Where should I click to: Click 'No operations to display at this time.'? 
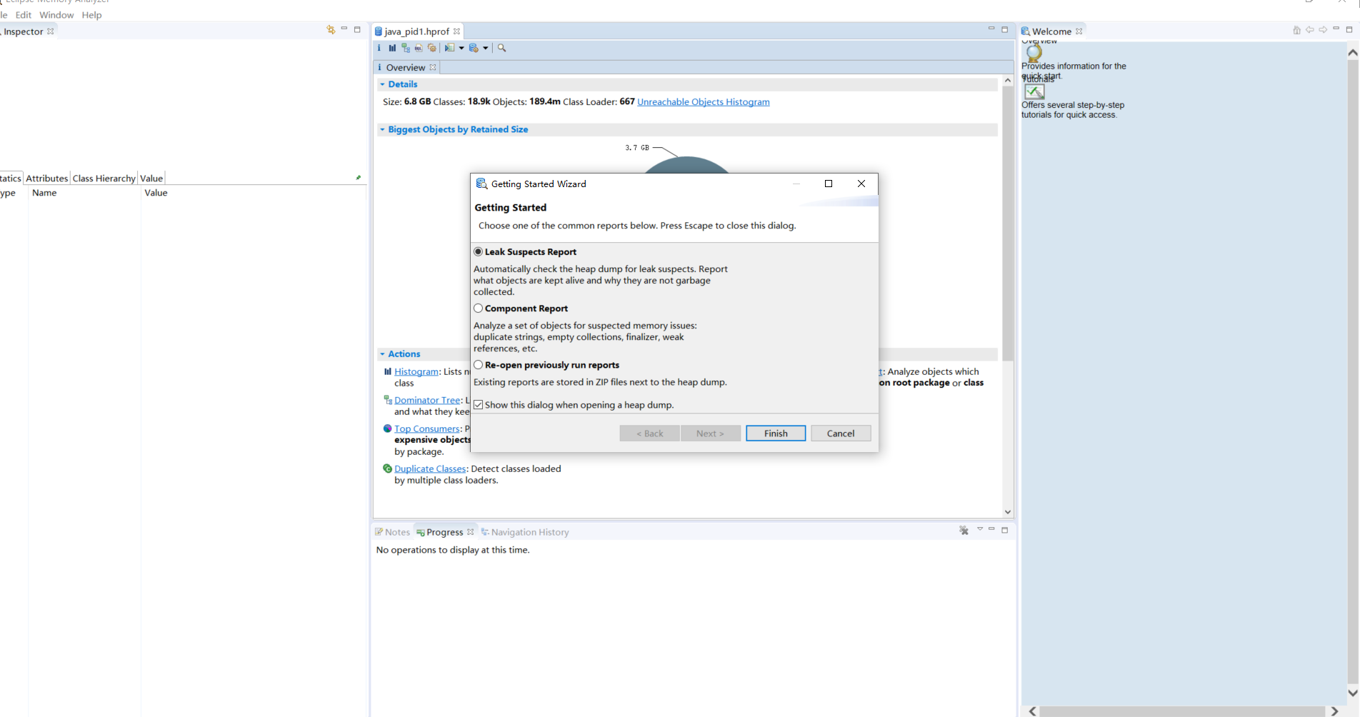click(x=453, y=550)
